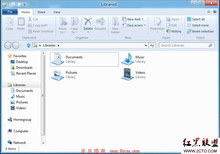Open the Delete dropdown arrow

[88, 32]
